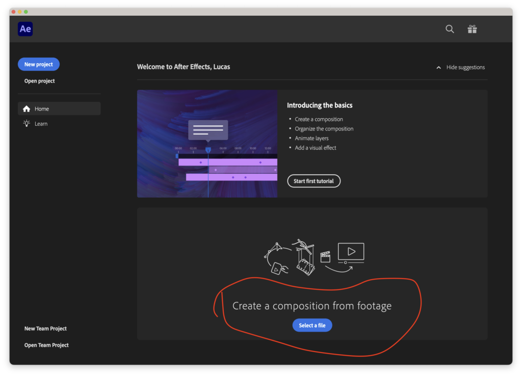Screen dimensions: 522x376
Task: Click the Learn lightbulb icon
Action: (27, 123)
